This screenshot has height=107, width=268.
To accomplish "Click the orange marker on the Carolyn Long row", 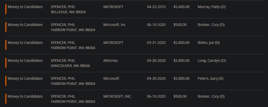I will coord(6,63).
